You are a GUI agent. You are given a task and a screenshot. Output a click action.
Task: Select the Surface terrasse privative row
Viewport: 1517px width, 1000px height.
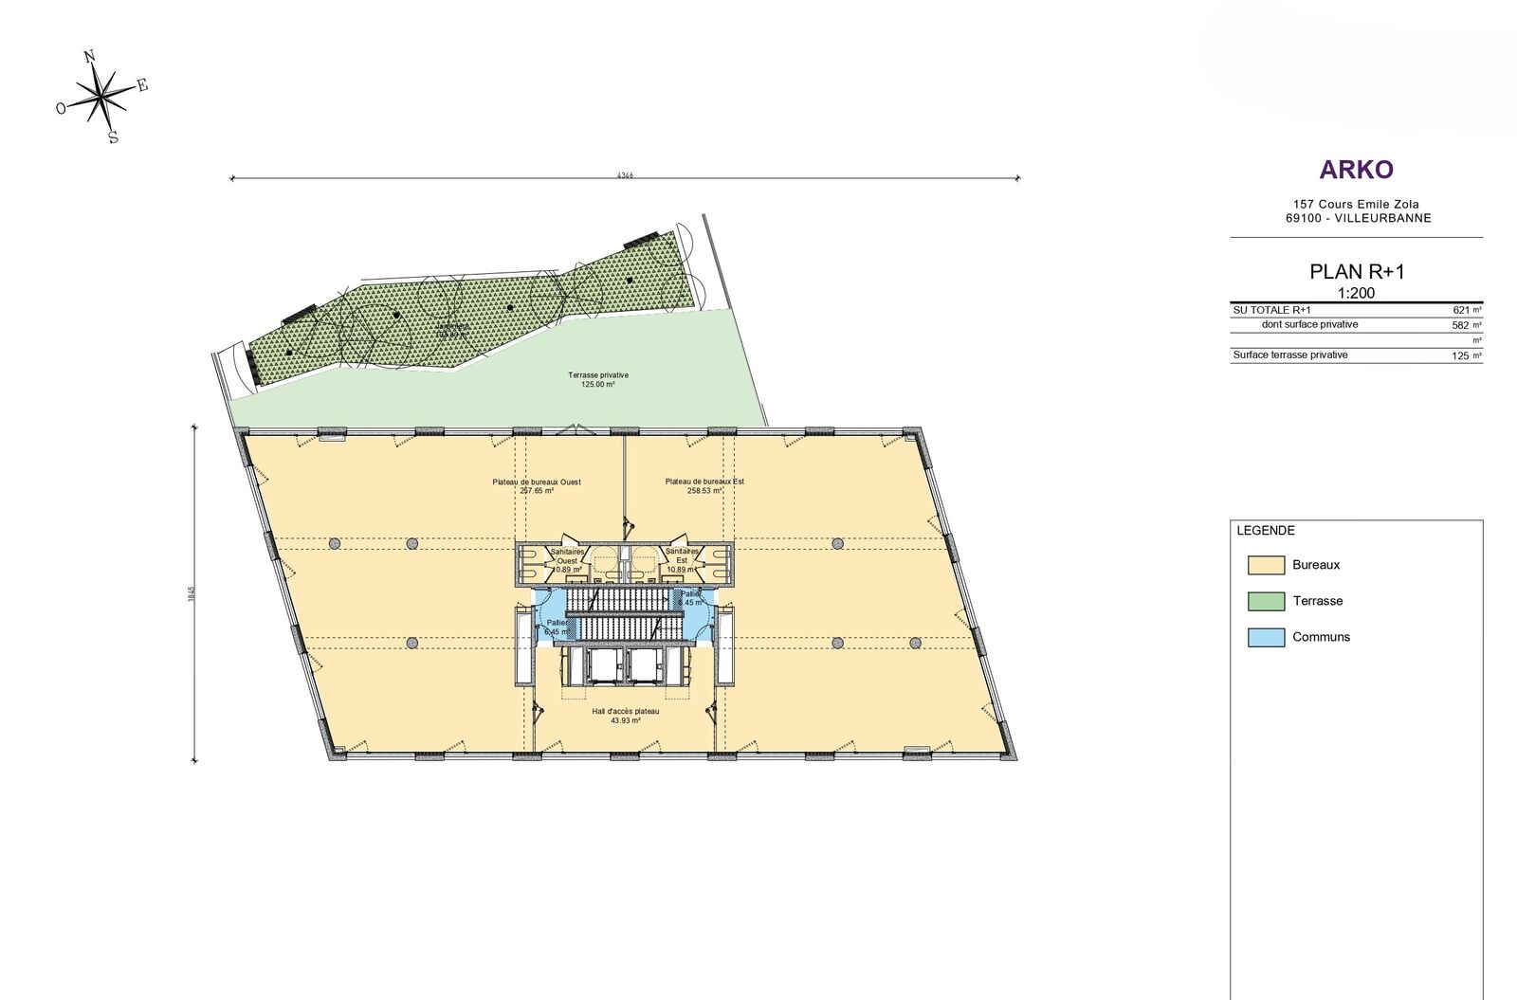click(x=1356, y=355)
